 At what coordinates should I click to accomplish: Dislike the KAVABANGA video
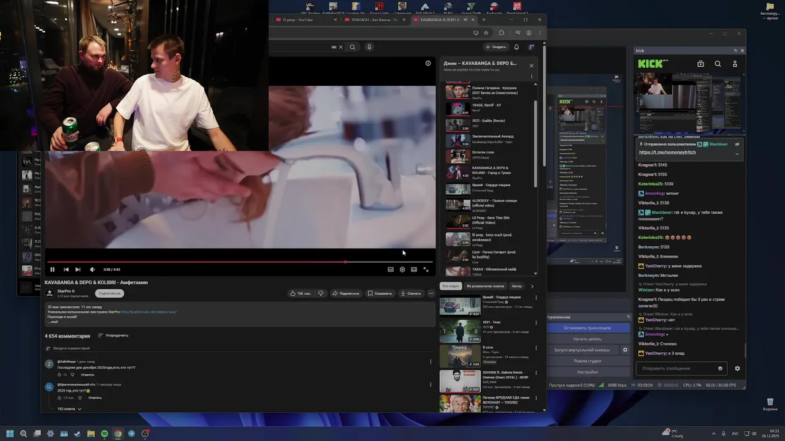click(x=321, y=293)
